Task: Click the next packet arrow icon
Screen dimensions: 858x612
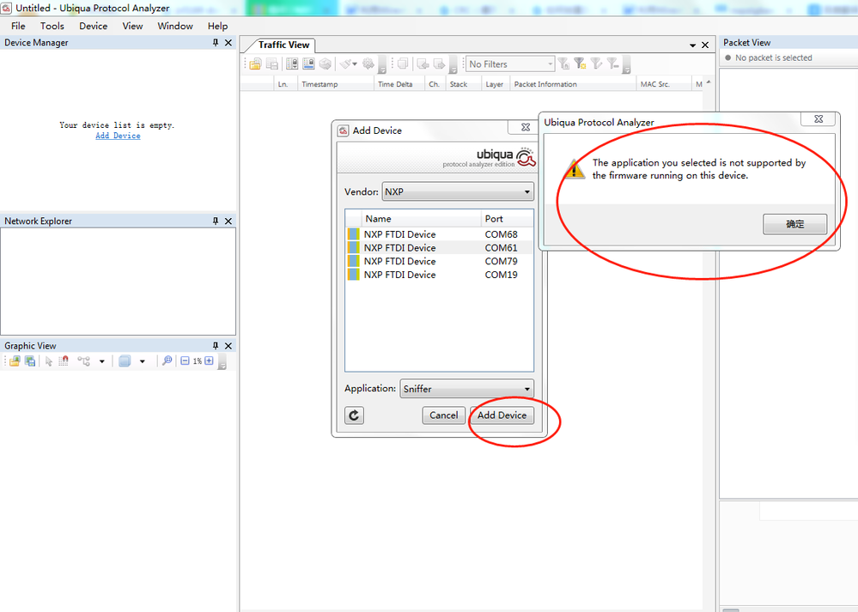Action: point(439,64)
